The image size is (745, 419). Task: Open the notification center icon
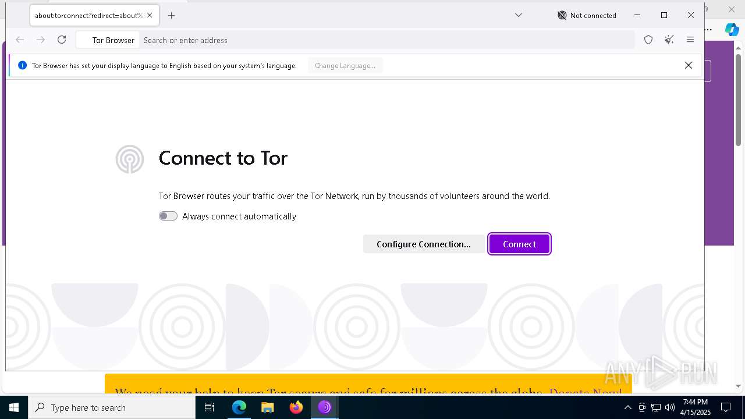pos(726,407)
